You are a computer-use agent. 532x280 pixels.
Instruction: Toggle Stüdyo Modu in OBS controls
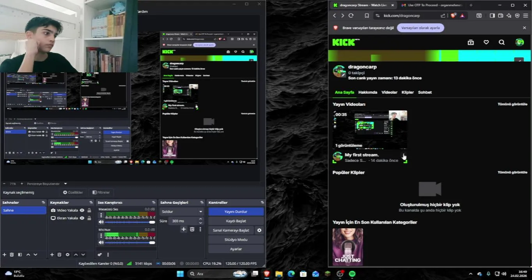point(236,240)
